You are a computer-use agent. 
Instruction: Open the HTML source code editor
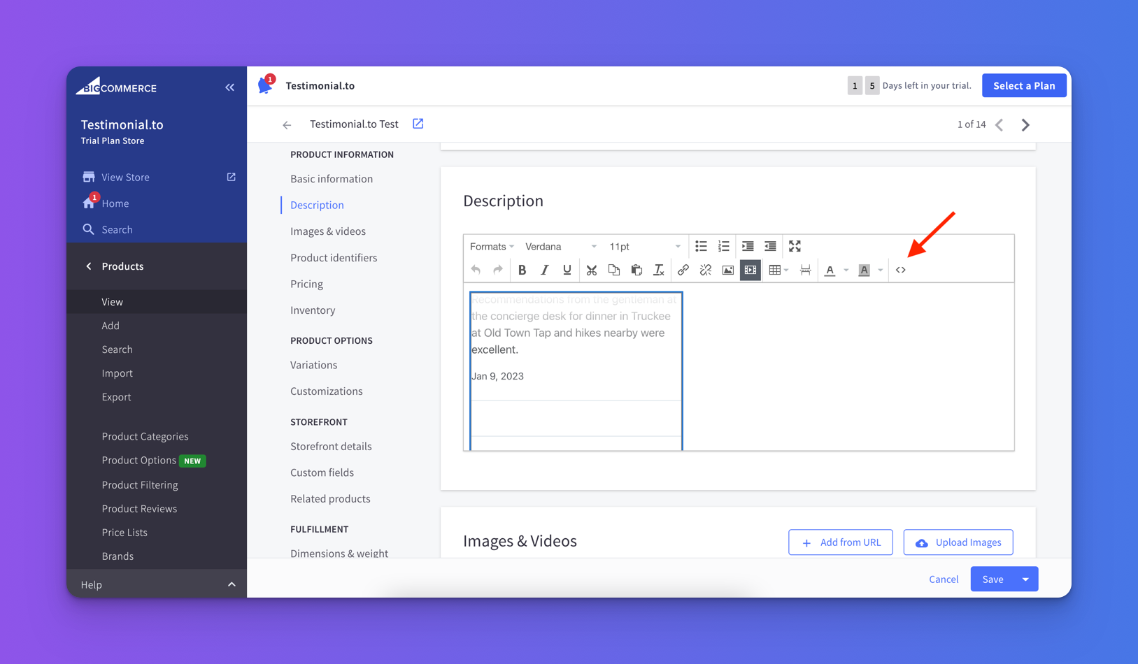pos(901,270)
